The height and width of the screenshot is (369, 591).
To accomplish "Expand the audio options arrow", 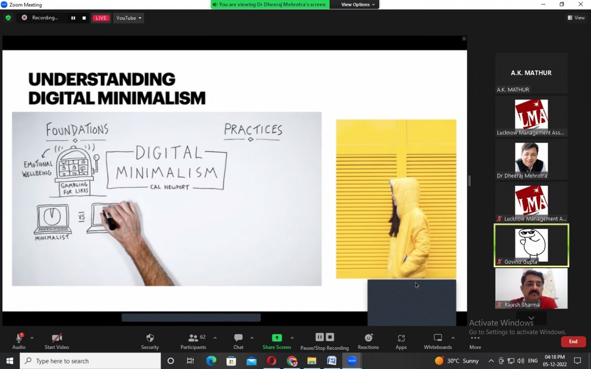I will pos(32,338).
